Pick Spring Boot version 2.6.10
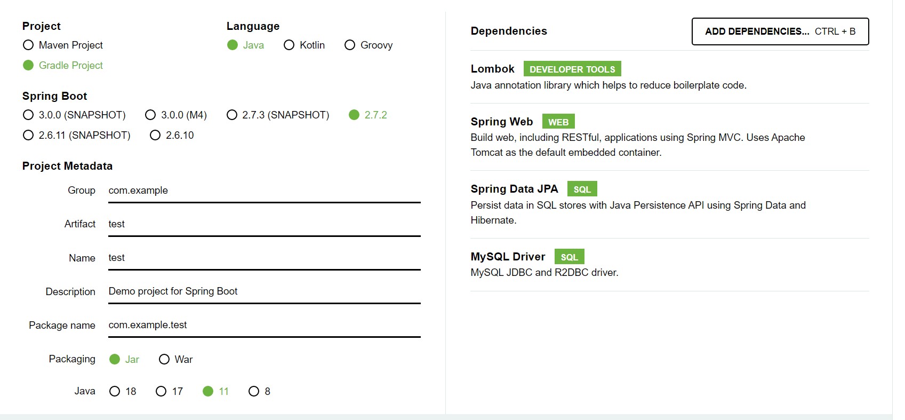The width and height of the screenshot is (905, 420). coord(155,136)
